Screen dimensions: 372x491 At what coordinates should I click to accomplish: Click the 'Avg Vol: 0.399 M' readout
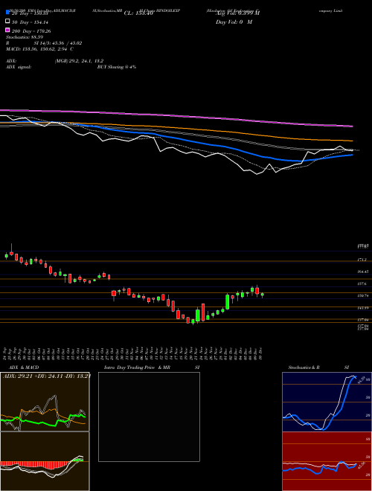[237, 13]
